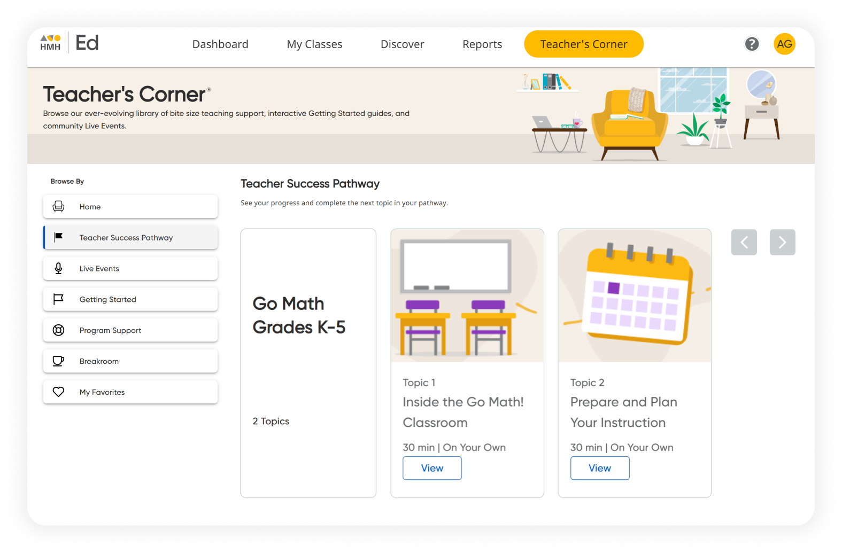842x553 pixels.
Task: Open the Discover tab
Action: (x=403, y=44)
